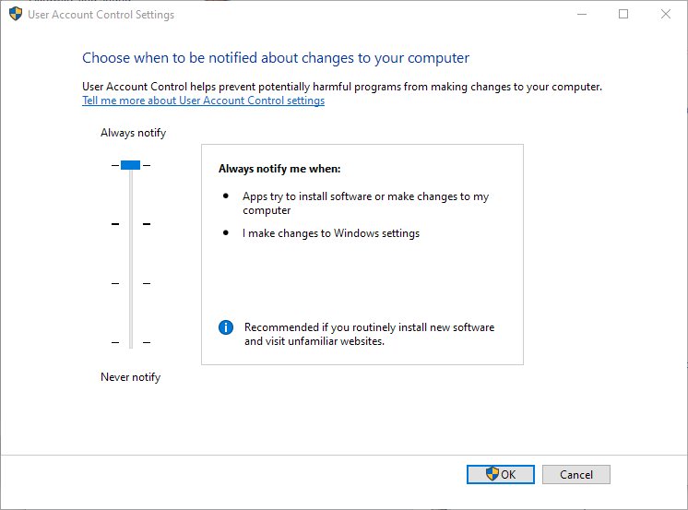Set slider to third notch from top
The image size is (688, 510).
[131, 283]
